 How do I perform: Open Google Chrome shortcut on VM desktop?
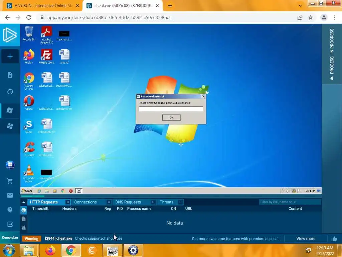[29, 81]
